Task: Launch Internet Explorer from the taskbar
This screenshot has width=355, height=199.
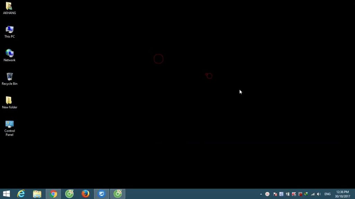Action: point(21,194)
